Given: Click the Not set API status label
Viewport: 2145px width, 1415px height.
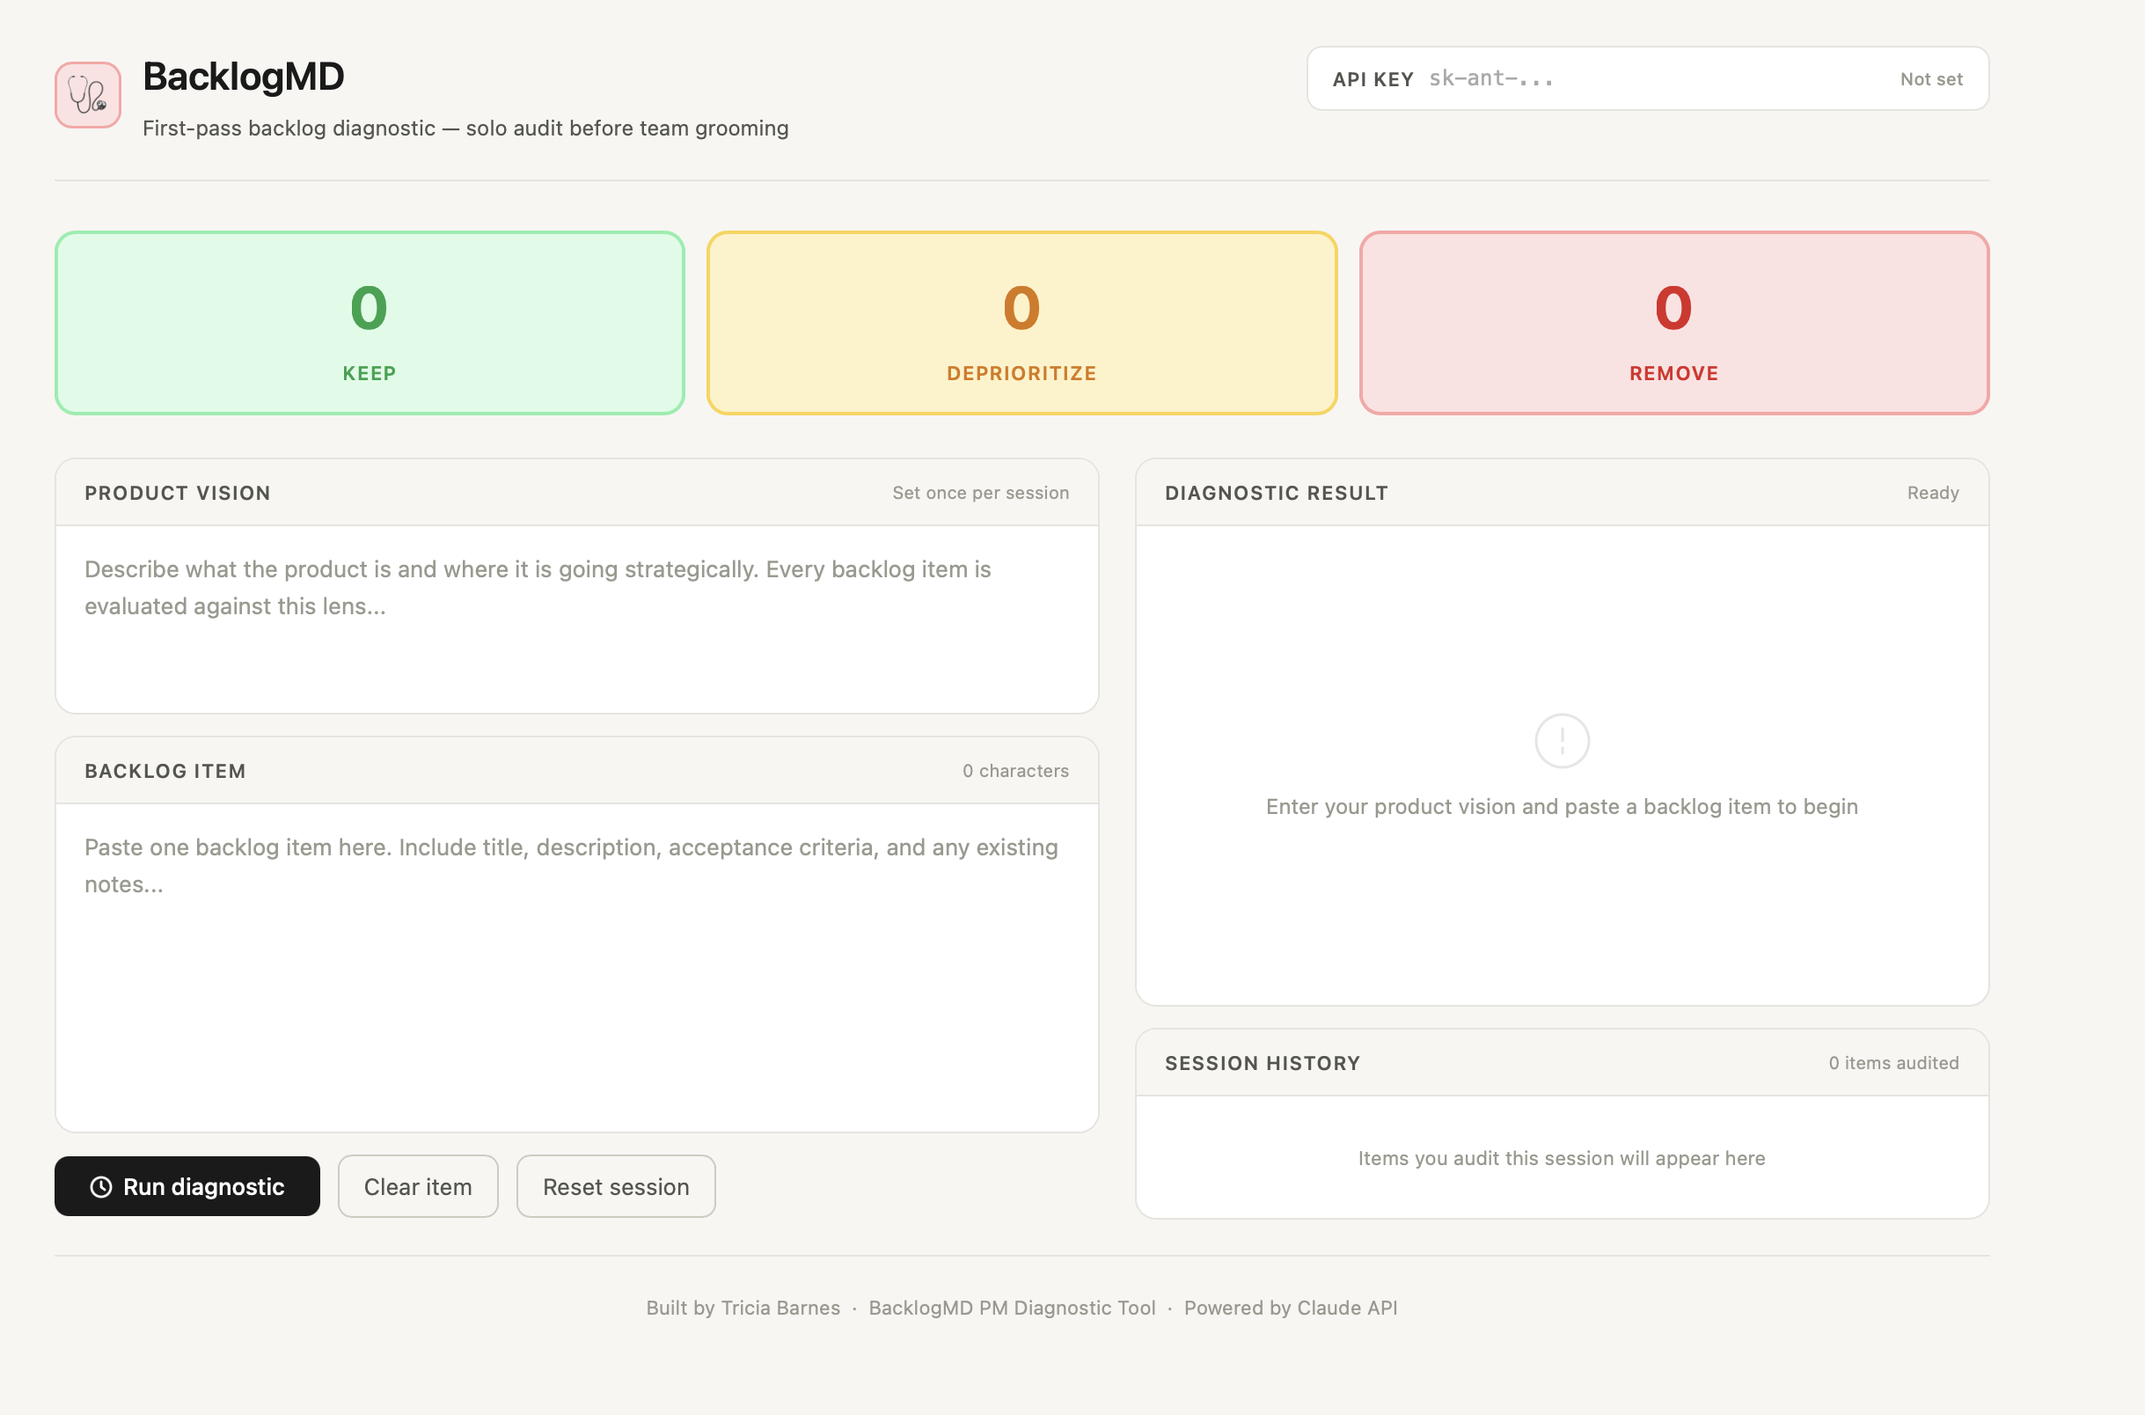Looking at the screenshot, I should tap(1930, 79).
